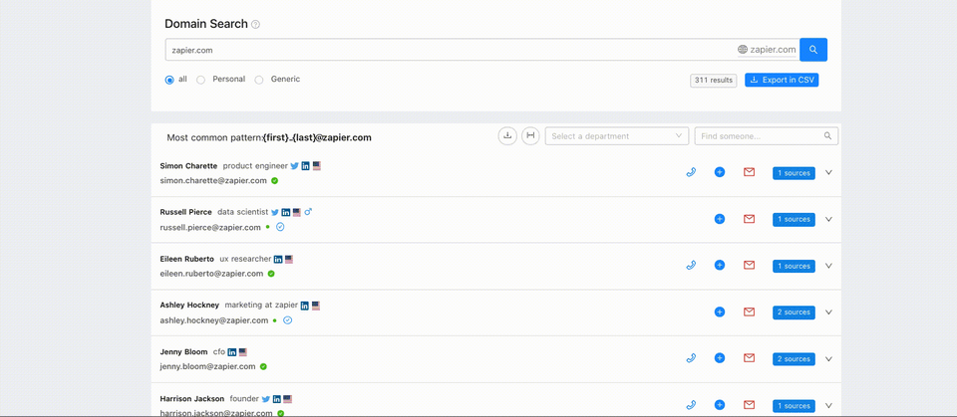Image resolution: width=957 pixels, height=417 pixels.
Task: Click the plus add icon for Eileen Ruberto
Action: 720,265
